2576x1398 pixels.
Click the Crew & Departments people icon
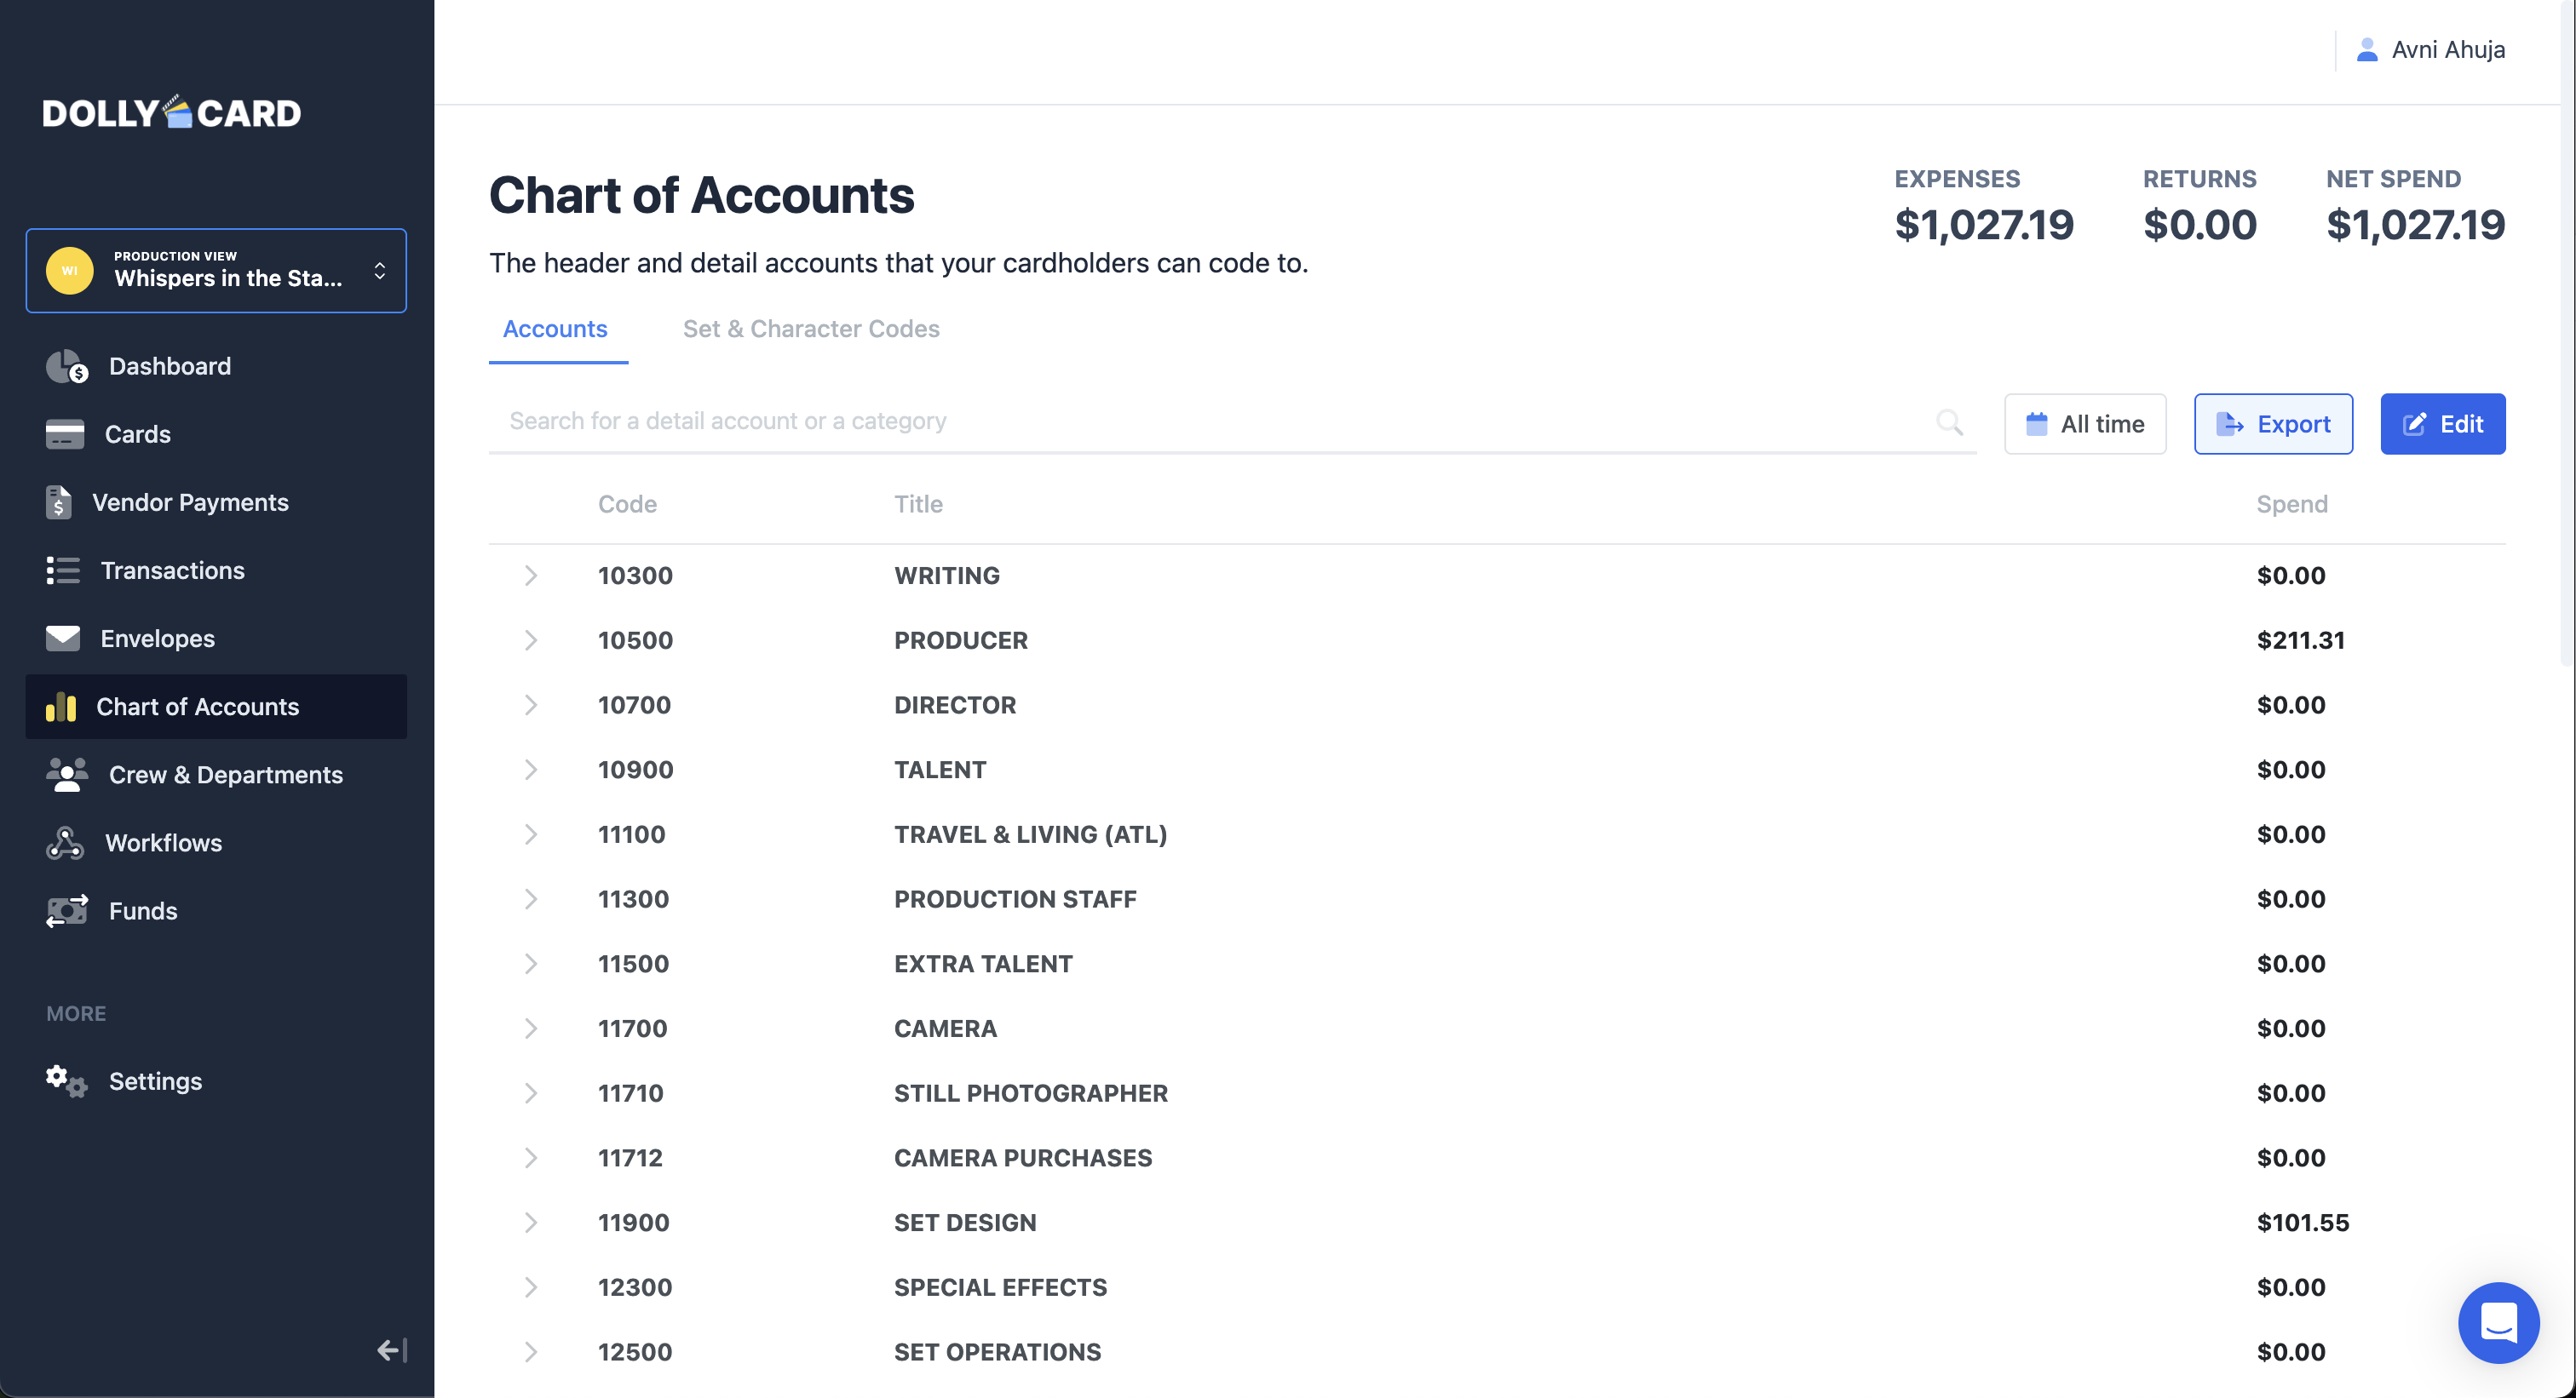click(66, 775)
